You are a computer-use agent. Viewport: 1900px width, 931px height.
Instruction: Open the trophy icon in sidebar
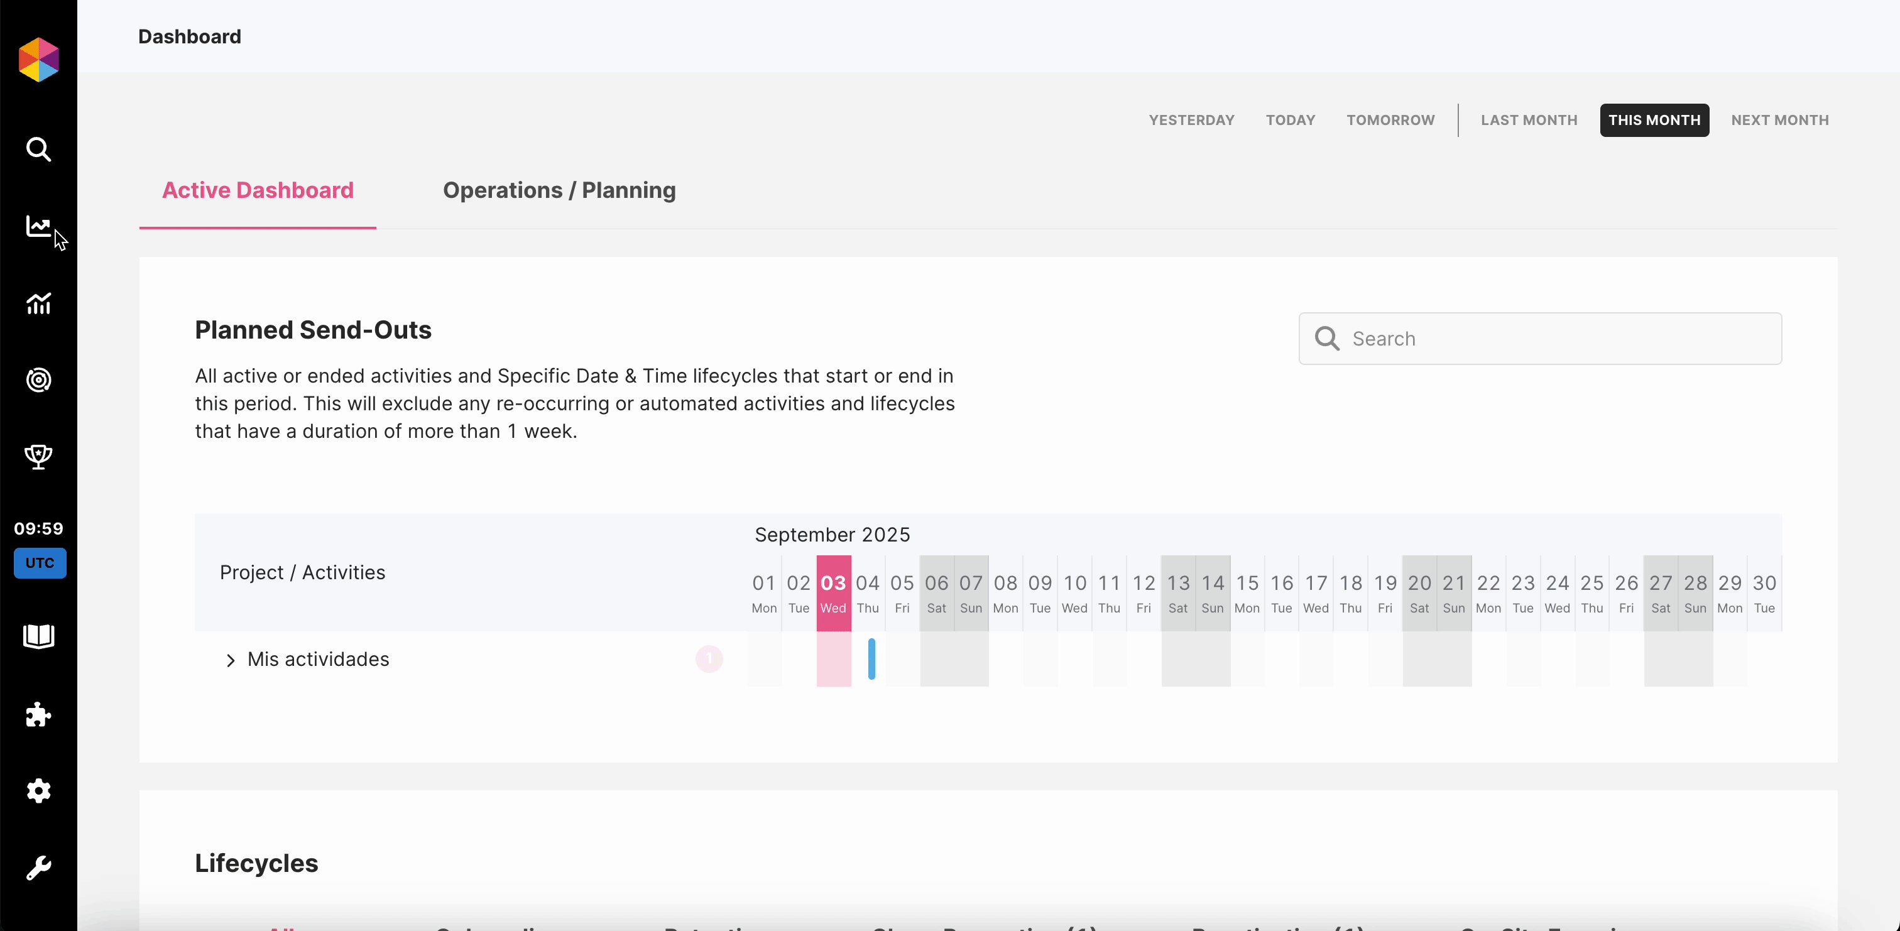point(38,457)
